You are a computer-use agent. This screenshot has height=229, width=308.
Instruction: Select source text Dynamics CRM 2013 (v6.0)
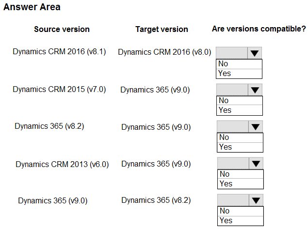point(62,164)
